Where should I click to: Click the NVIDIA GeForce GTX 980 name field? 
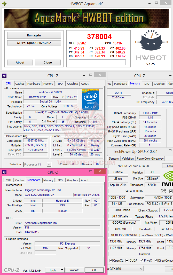[134, 166]
